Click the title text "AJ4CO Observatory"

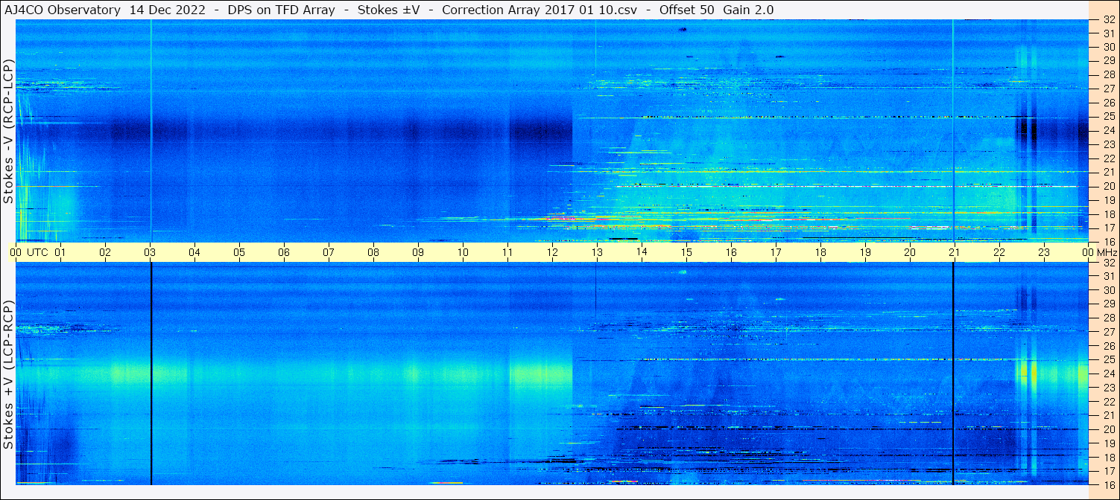(63, 10)
